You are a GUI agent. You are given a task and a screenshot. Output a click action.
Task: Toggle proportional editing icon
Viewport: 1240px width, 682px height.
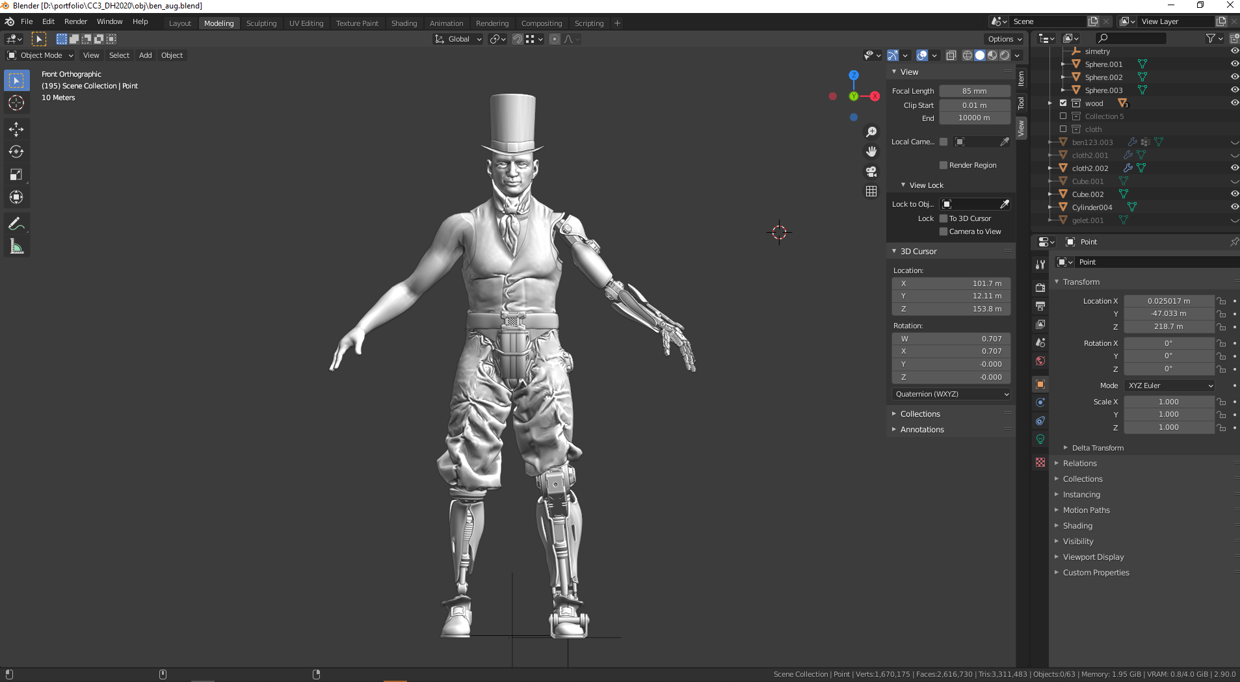click(554, 39)
